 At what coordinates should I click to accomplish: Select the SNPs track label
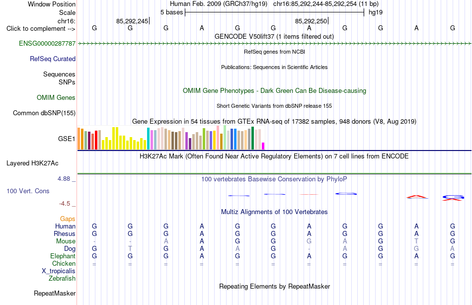coord(67,82)
